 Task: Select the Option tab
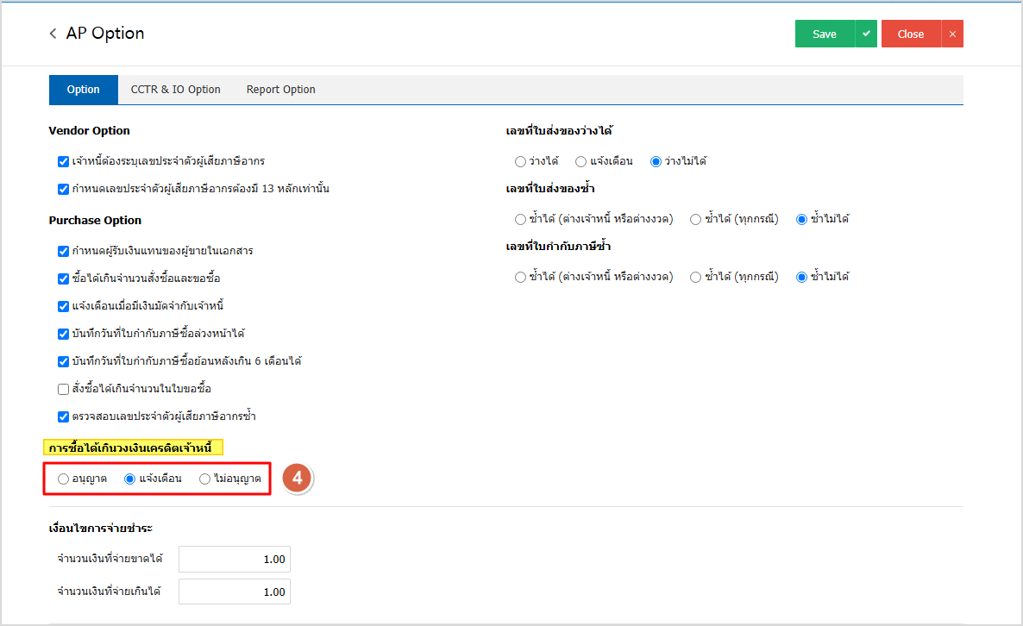(x=83, y=90)
